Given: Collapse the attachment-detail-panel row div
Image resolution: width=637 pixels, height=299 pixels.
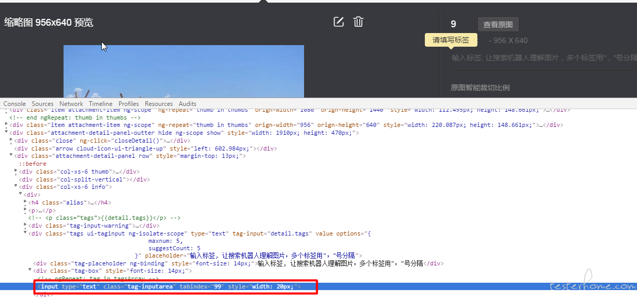Looking at the screenshot, I should 11,155.
